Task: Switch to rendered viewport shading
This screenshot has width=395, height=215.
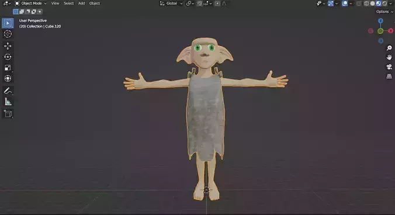Action: coord(384,4)
